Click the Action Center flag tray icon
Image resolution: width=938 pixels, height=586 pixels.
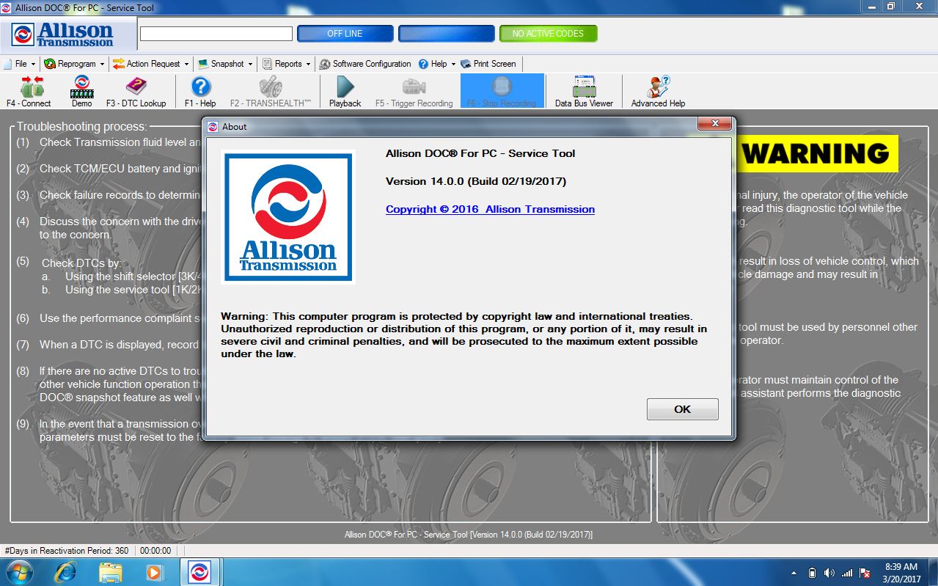(x=865, y=572)
